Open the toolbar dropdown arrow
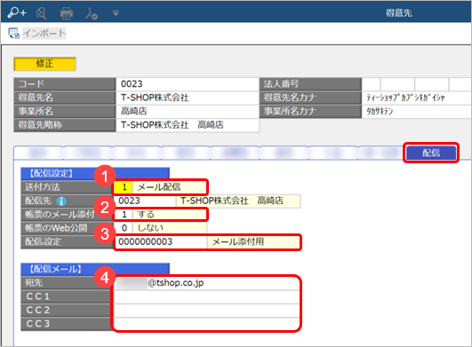 116,13
